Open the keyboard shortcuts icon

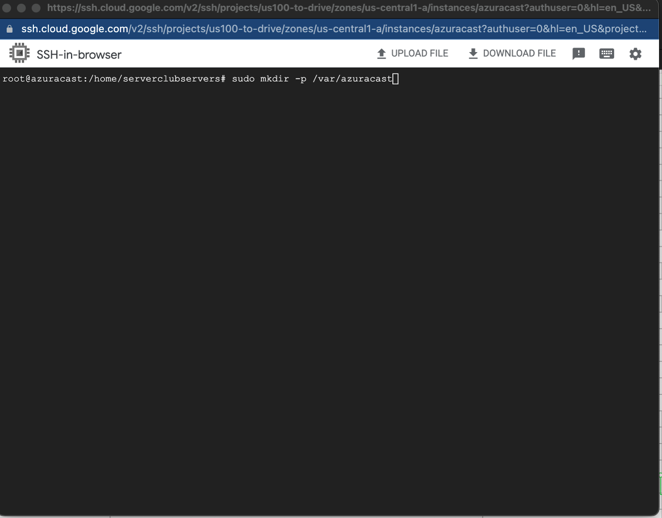click(x=607, y=54)
